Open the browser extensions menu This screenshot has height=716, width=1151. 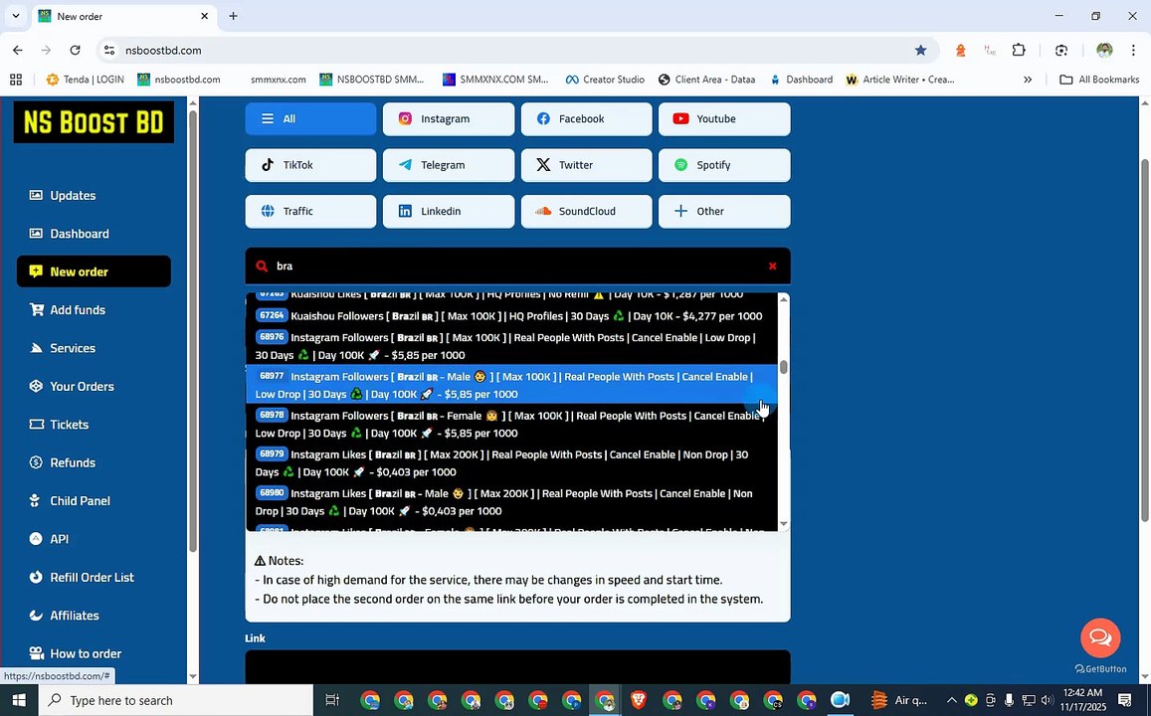[x=1019, y=50]
